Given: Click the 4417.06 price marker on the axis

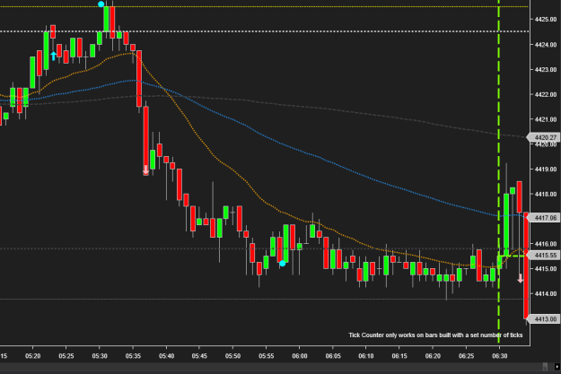Looking at the screenshot, I should pos(543,218).
